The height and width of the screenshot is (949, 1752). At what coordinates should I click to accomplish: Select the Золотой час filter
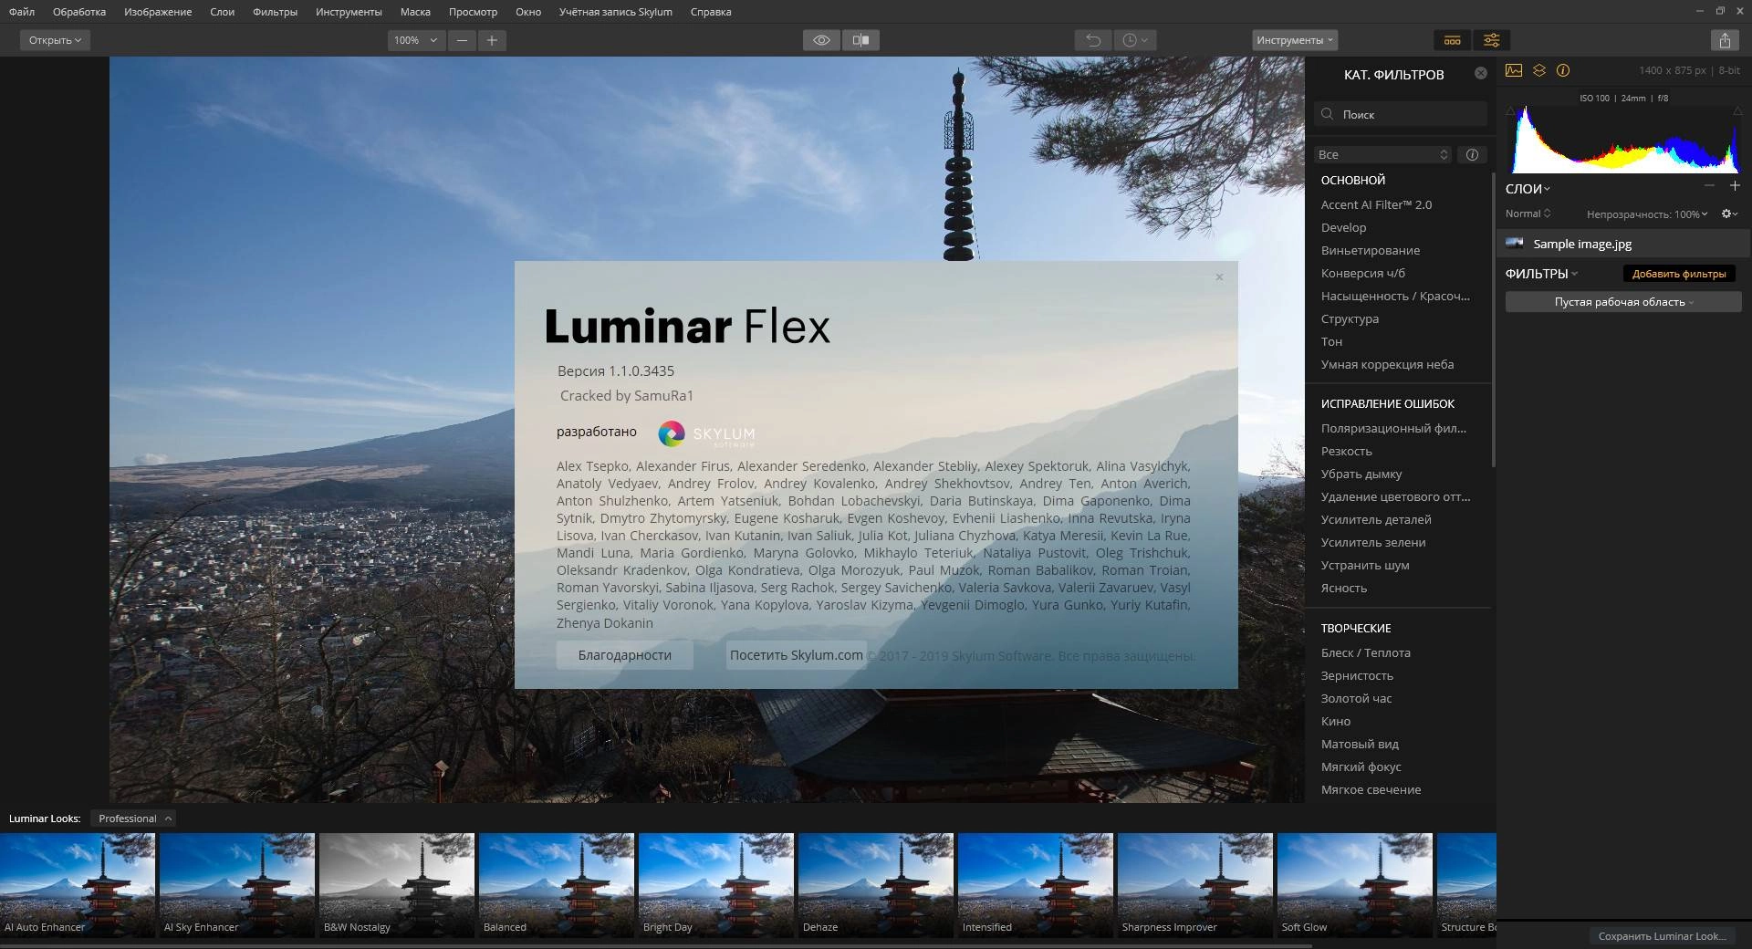[x=1356, y=698]
